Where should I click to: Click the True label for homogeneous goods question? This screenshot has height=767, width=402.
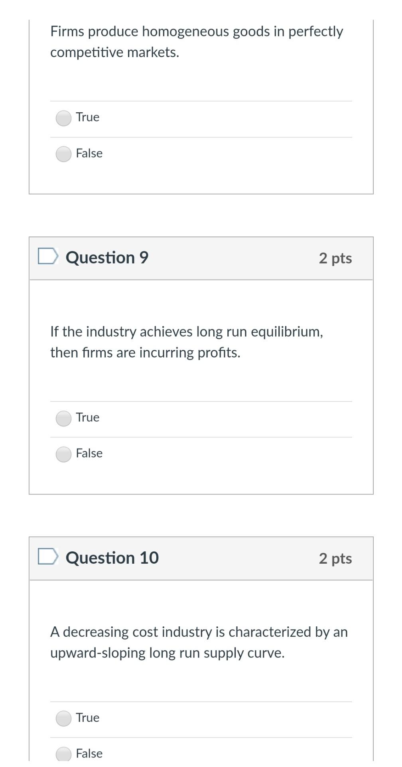point(87,117)
